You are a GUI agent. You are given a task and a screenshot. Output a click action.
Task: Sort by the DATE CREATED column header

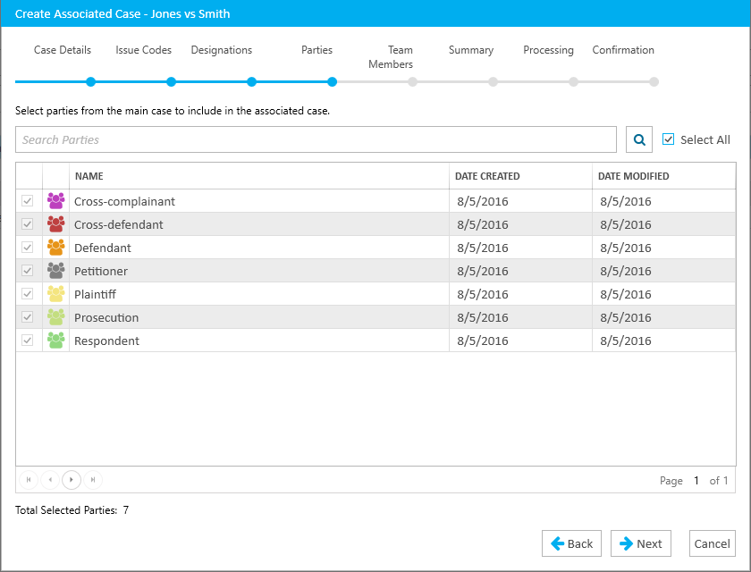487,176
